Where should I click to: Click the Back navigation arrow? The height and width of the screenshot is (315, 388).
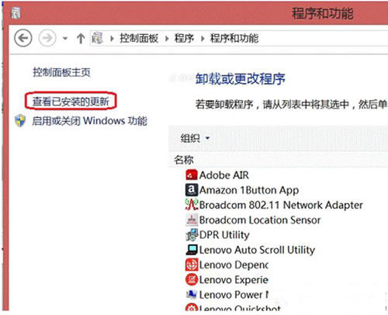click(x=23, y=38)
